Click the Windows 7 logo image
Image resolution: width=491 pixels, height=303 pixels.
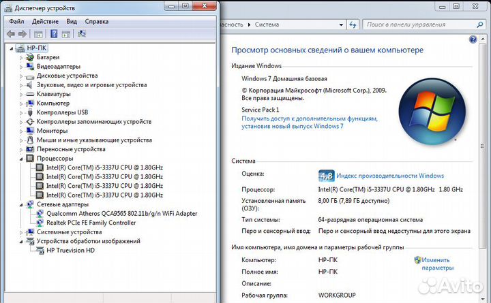point(432,111)
